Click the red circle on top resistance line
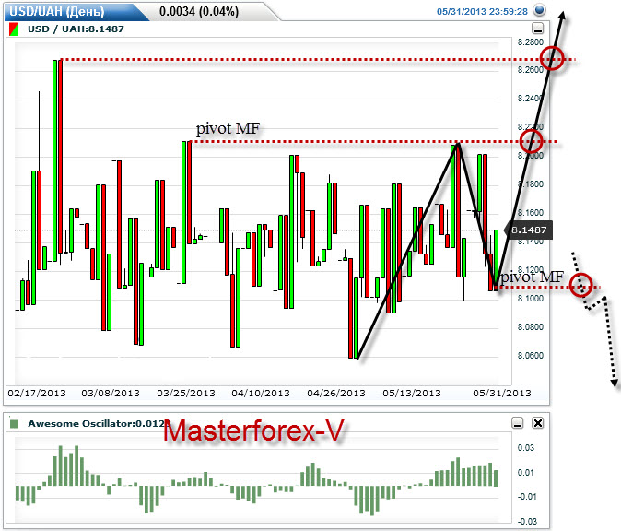Viewport: 621px width, 531px height. [552, 58]
